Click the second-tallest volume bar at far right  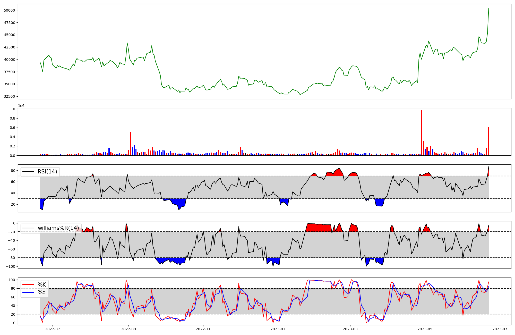[x=488, y=141]
